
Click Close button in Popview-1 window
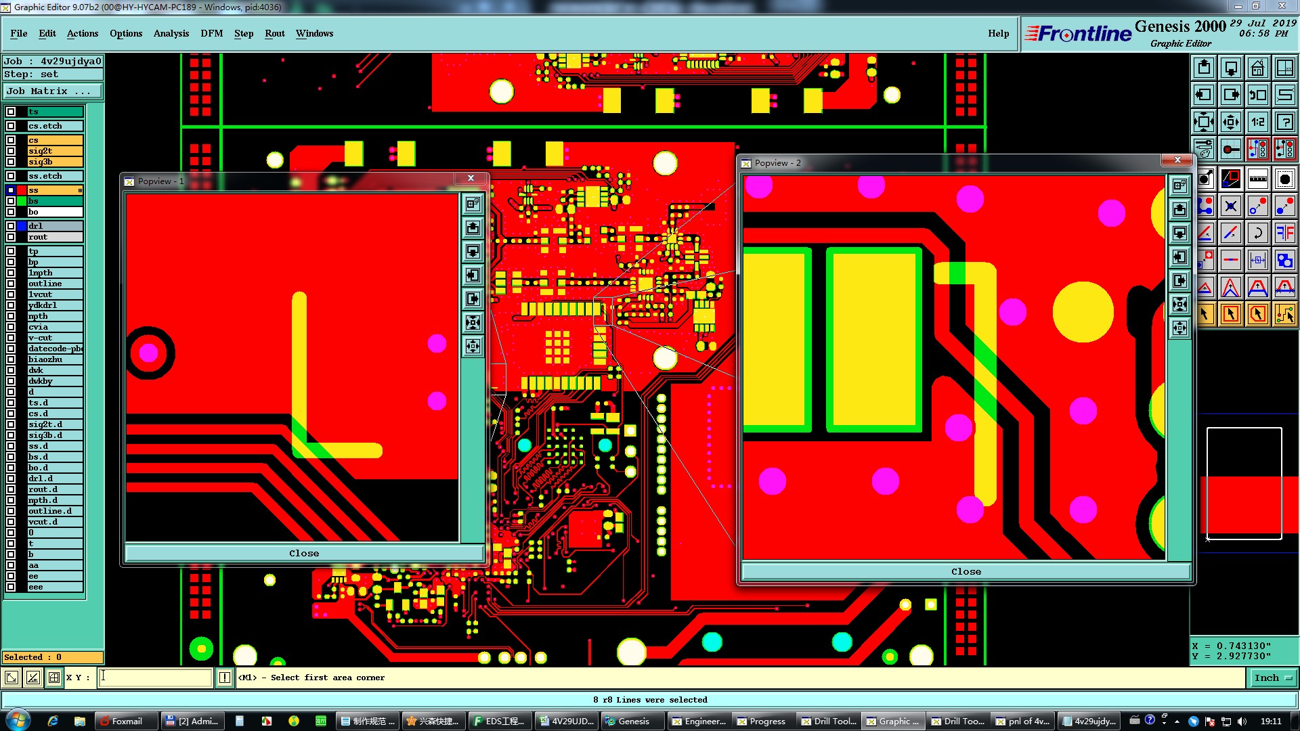click(x=304, y=554)
